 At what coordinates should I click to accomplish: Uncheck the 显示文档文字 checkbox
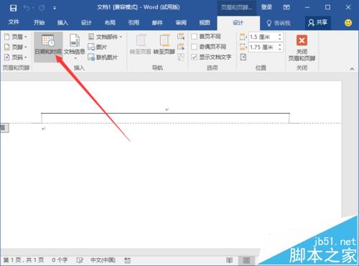[195, 57]
